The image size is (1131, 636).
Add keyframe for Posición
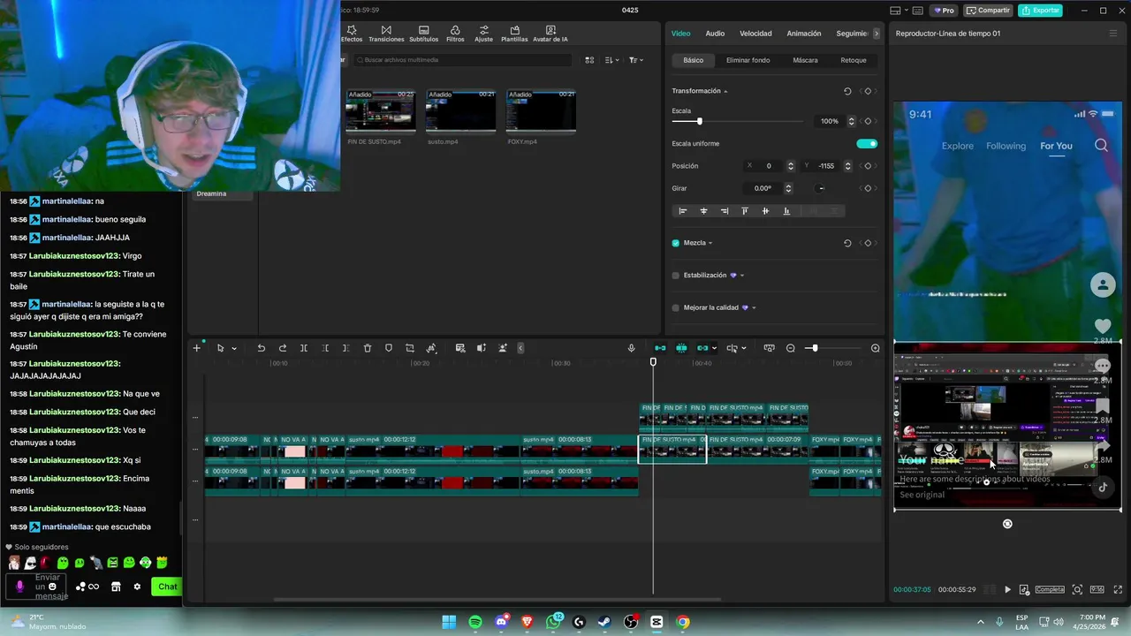point(868,166)
